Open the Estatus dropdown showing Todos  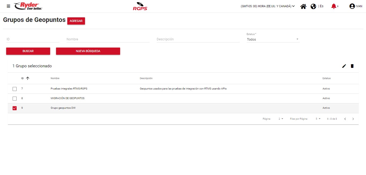pyautogui.click(x=273, y=39)
